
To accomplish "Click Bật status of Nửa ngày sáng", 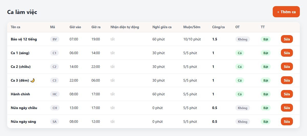I will point(266,122).
